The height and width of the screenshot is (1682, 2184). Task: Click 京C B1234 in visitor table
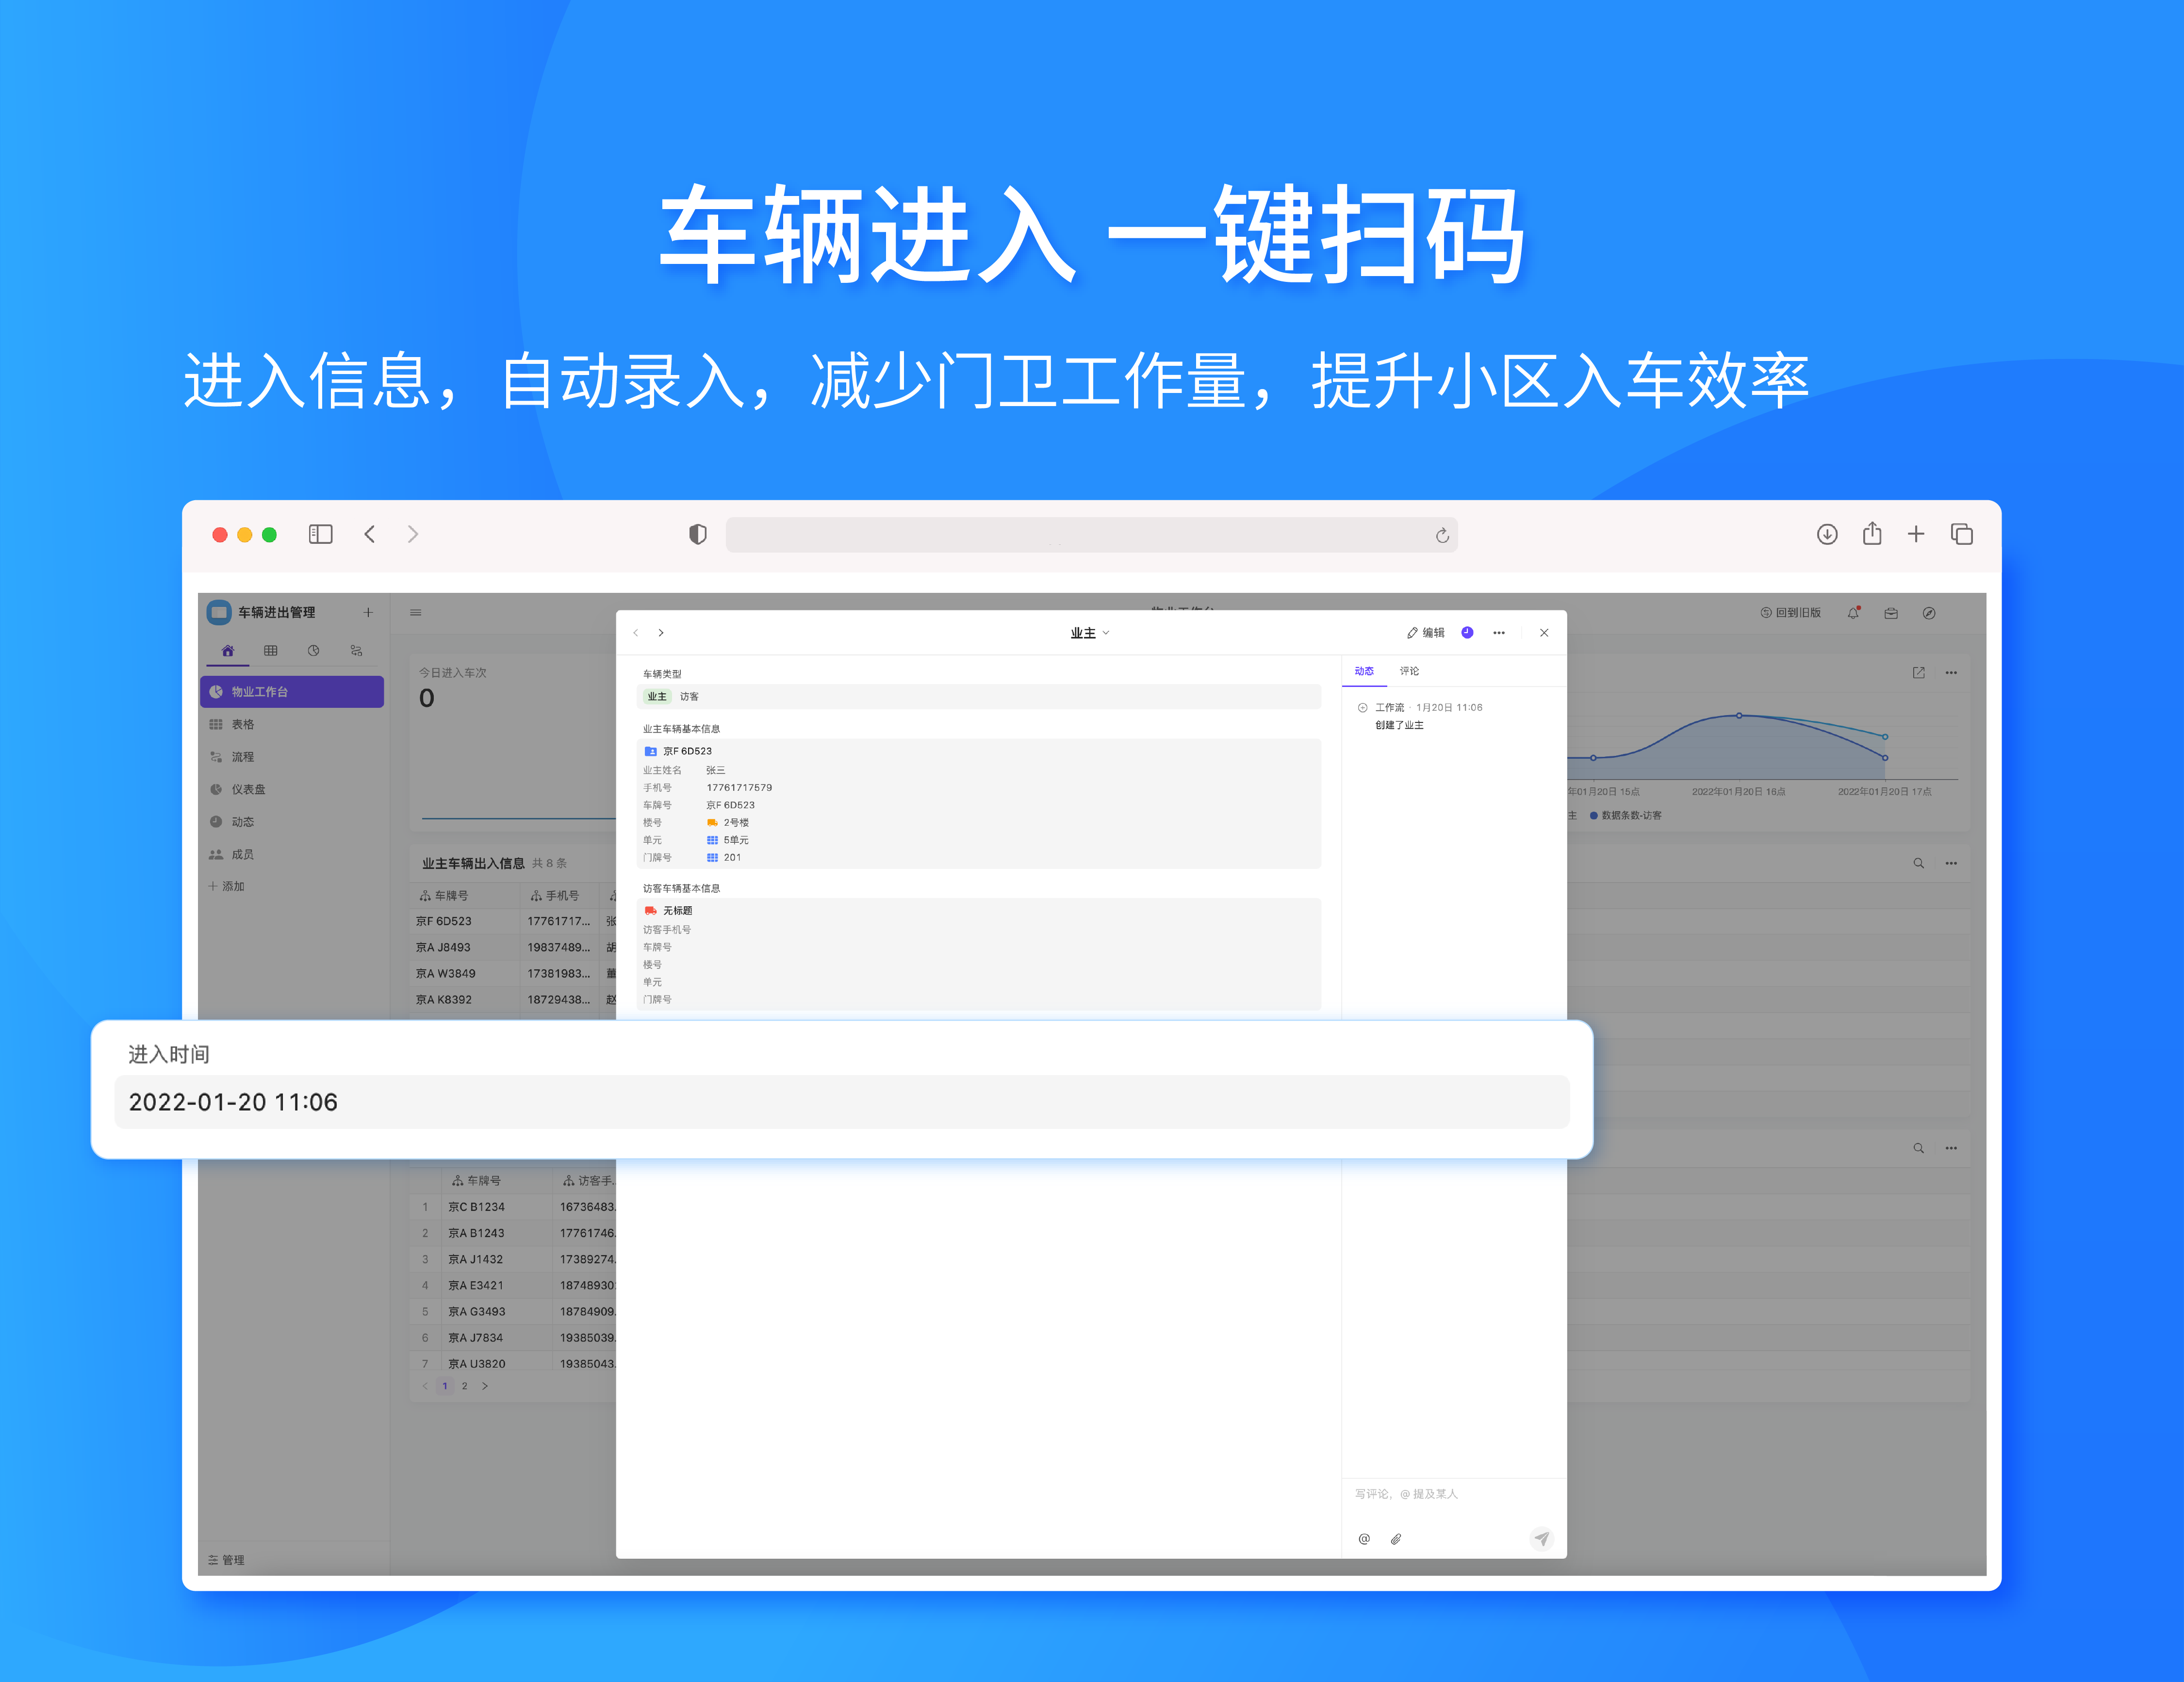(x=476, y=1207)
